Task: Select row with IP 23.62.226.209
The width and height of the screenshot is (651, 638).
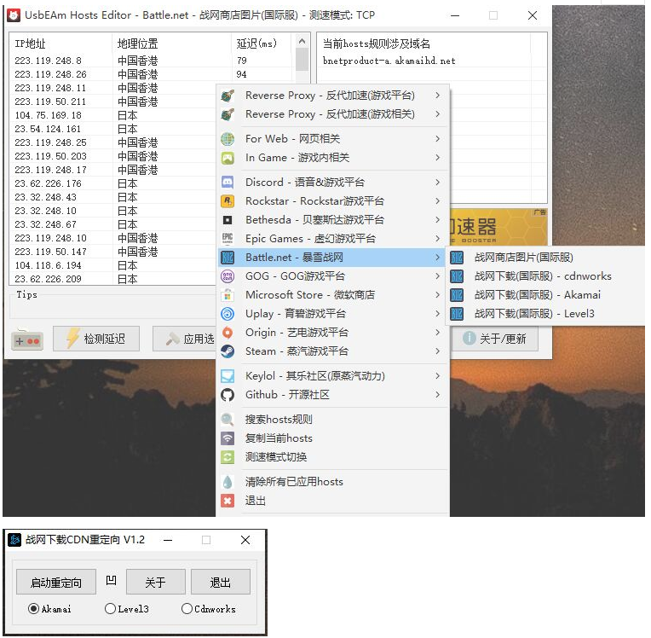Action: [113, 279]
